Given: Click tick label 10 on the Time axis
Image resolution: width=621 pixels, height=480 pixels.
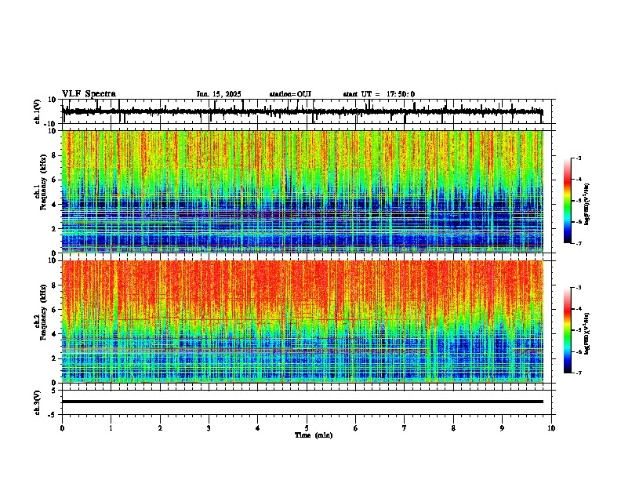Looking at the screenshot, I should 551,428.
